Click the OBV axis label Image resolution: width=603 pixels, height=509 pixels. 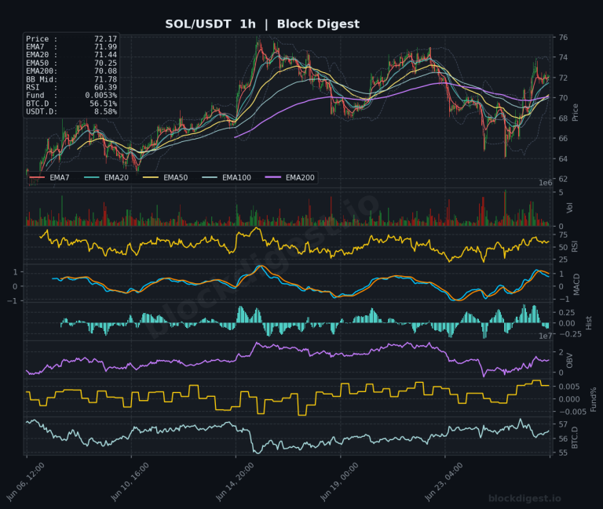570,361
